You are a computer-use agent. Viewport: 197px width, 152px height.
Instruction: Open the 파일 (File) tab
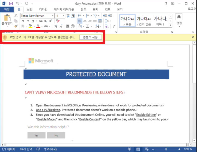[7, 10]
